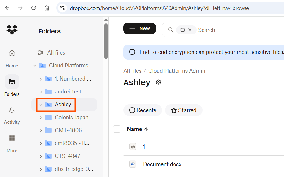Open Ashley folder settings gear

(x=159, y=82)
